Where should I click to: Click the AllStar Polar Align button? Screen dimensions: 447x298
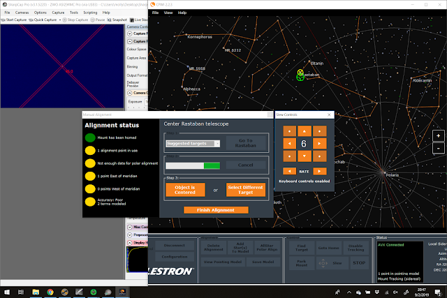click(x=267, y=248)
